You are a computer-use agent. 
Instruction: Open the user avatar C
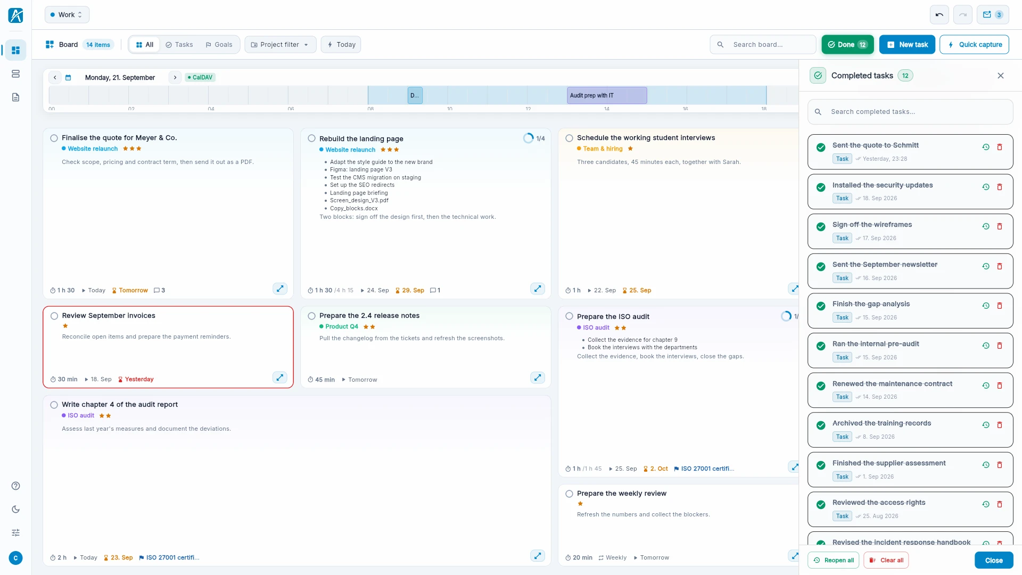click(x=16, y=558)
